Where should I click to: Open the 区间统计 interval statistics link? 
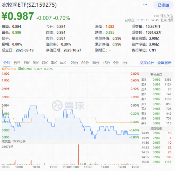click(147, 63)
